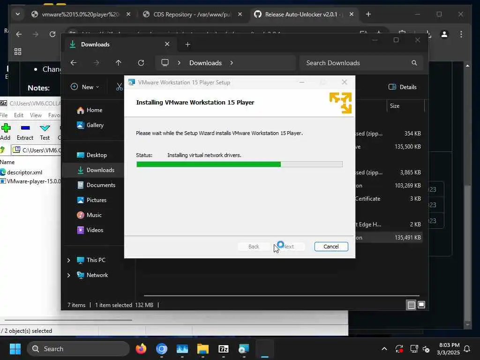Open the View menu in 7-Zip
The width and height of the screenshot is (480, 360).
pos(36,115)
